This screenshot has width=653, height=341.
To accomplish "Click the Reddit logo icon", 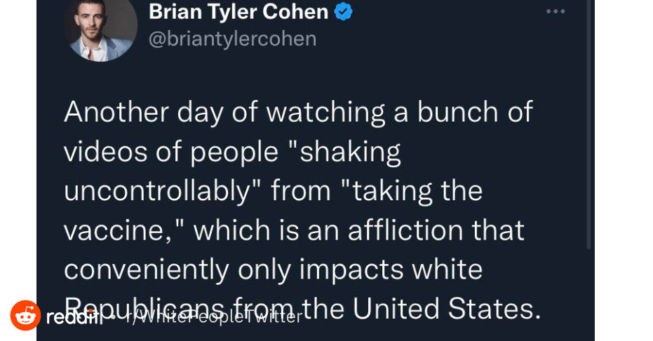I will click(25, 316).
